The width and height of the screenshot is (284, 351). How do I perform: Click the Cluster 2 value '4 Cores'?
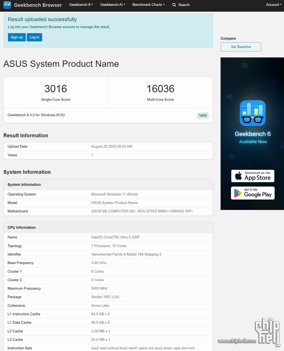[x=97, y=280]
